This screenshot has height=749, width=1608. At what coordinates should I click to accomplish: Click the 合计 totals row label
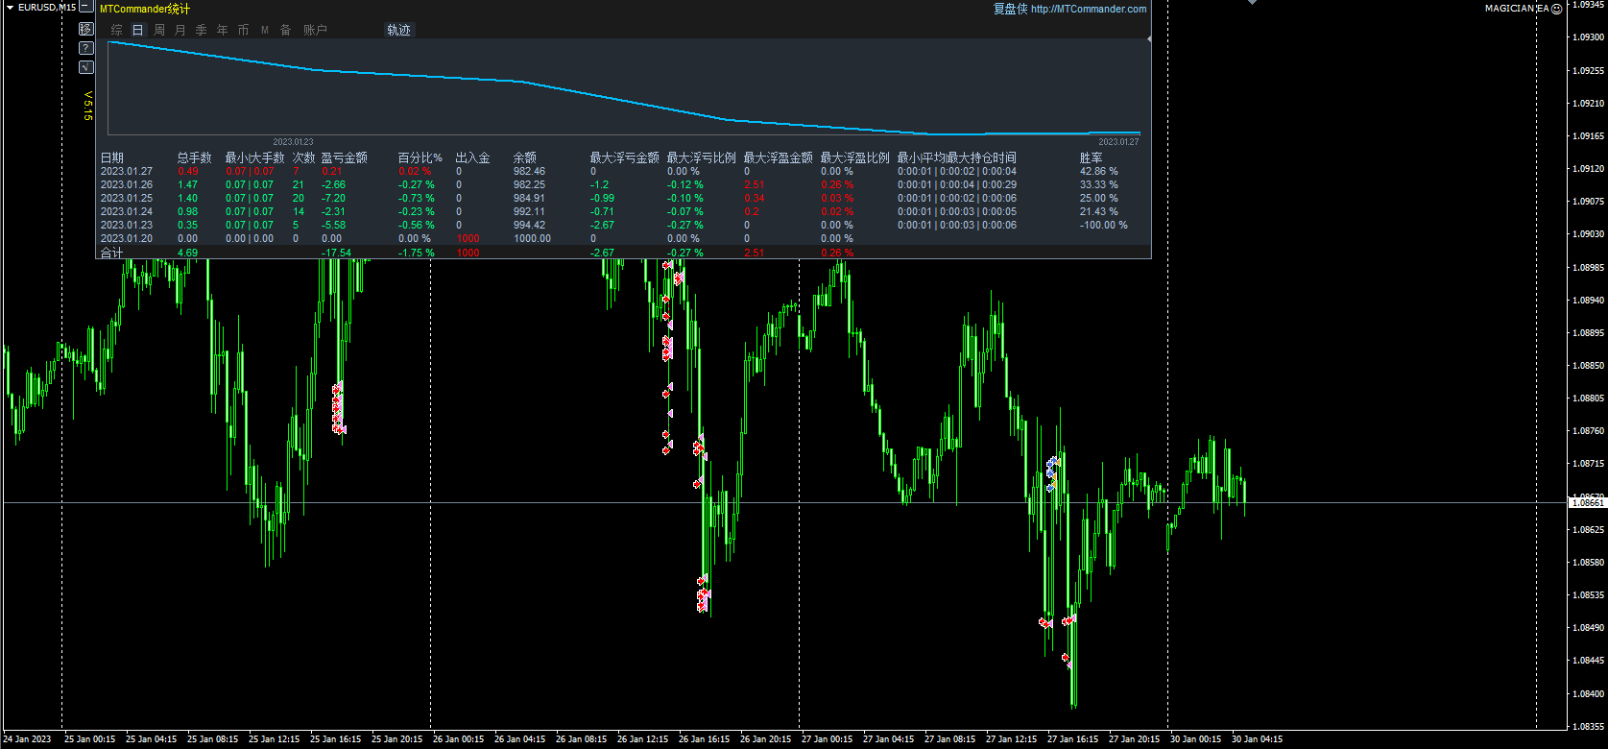click(x=112, y=253)
